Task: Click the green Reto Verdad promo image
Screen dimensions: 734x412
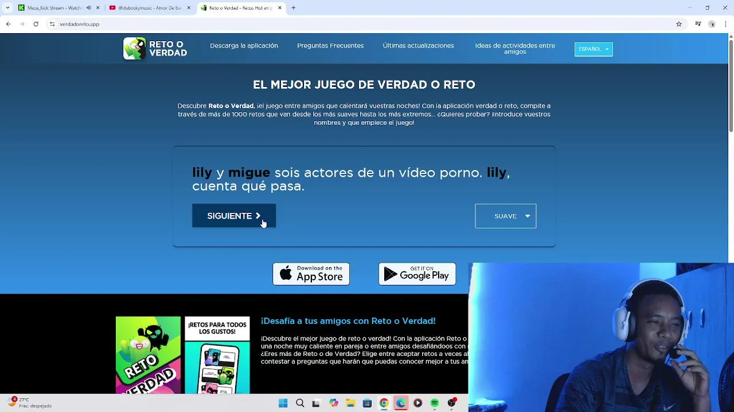Action: (148, 355)
